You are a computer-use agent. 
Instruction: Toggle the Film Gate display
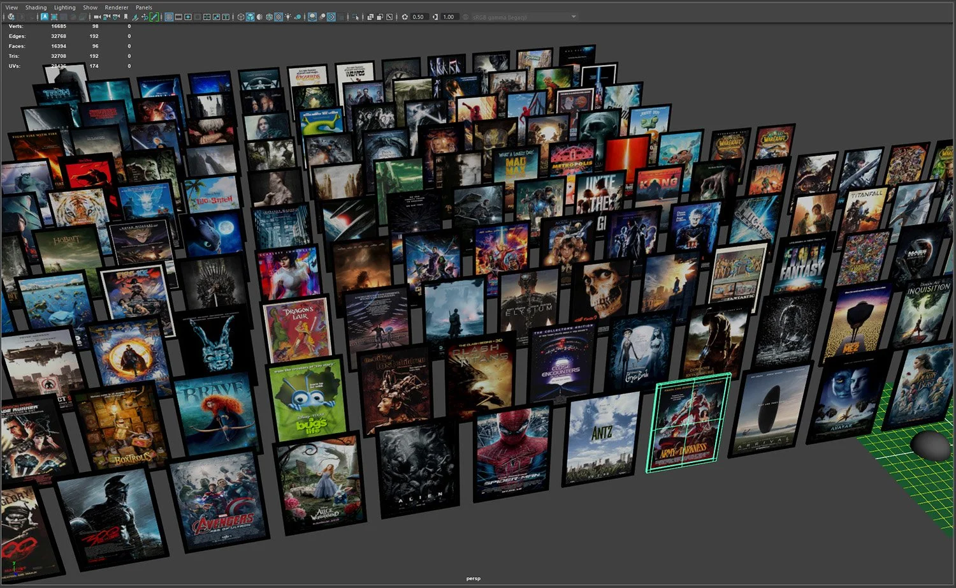click(178, 17)
